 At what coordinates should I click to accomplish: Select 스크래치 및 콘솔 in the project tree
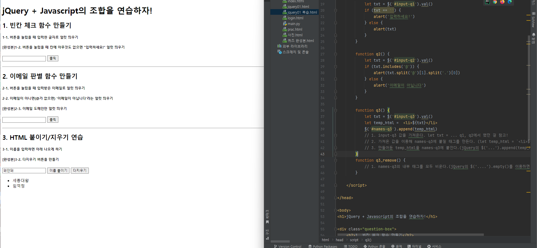pos(295,52)
